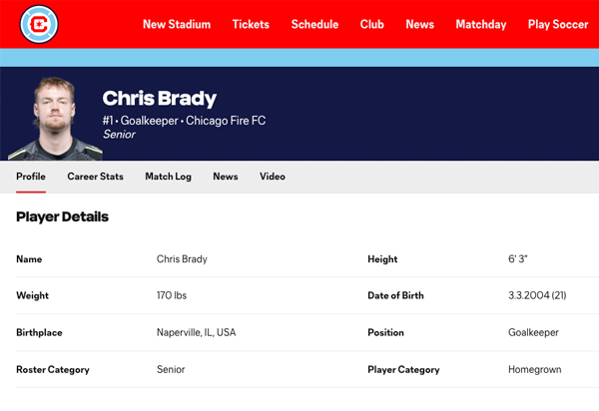Screen dimensions: 599x411
Task: Click Play Soccer in the navigation bar
Action: click(x=558, y=24)
